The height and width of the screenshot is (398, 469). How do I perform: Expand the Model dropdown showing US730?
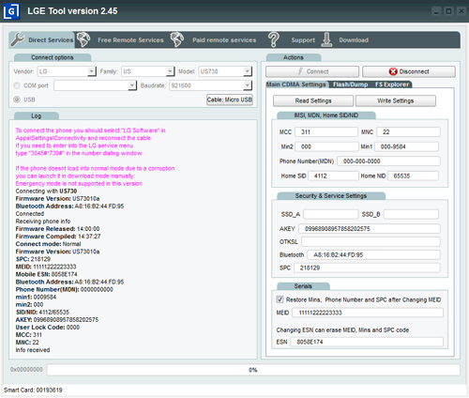pos(248,71)
